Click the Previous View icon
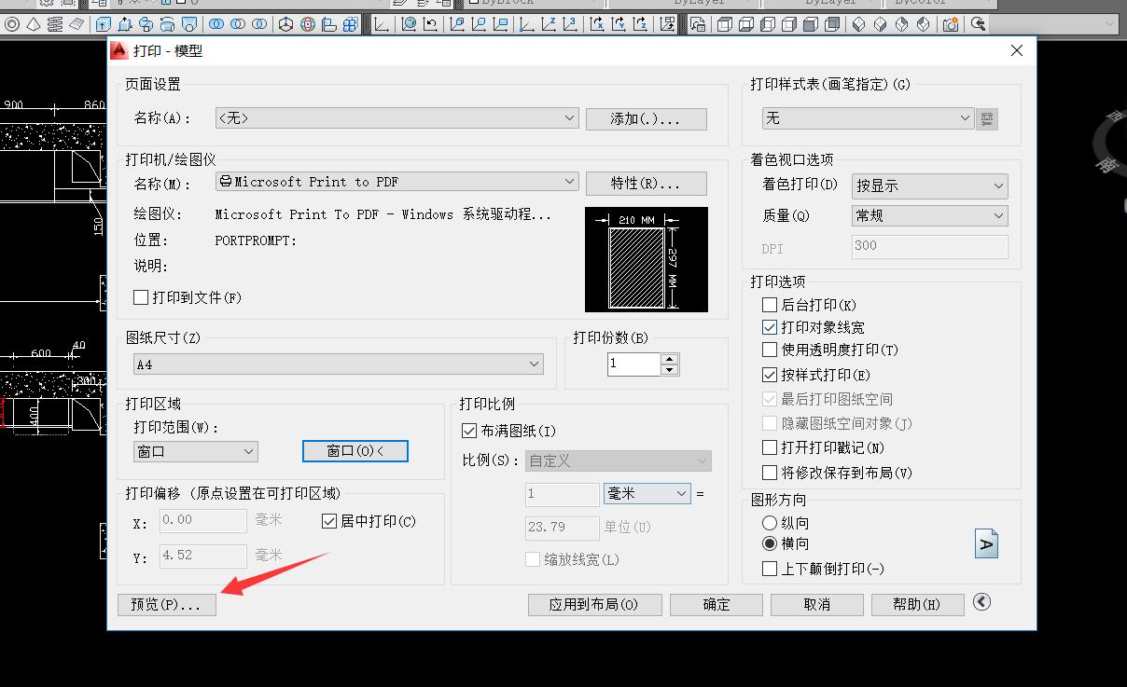The height and width of the screenshot is (687, 1127). [x=978, y=24]
